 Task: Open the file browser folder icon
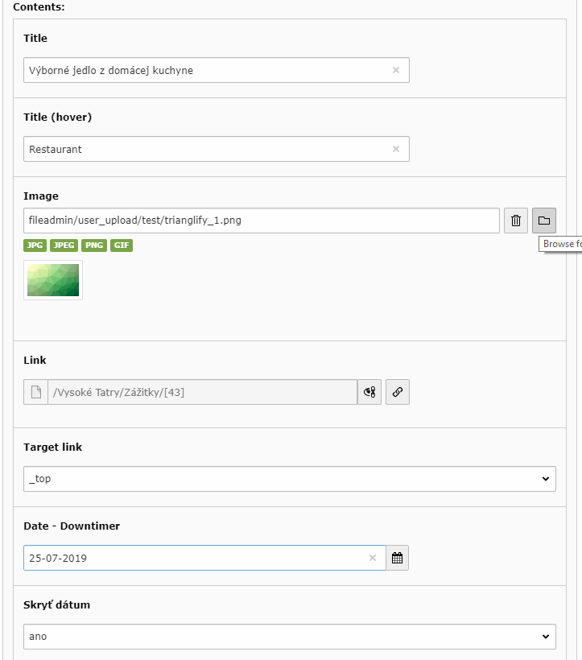click(544, 221)
